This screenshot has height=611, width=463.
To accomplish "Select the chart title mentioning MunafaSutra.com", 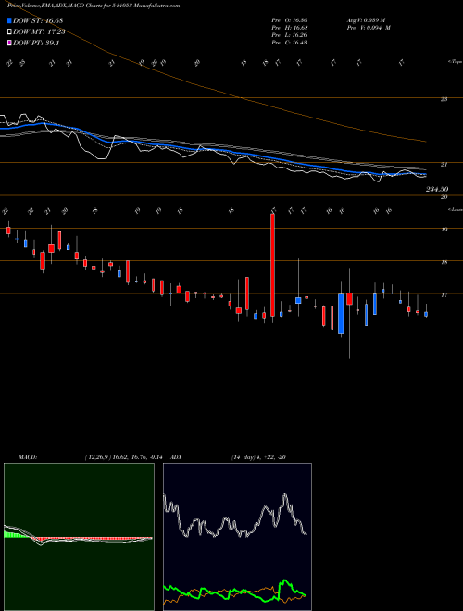I will [x=94, y=6].
